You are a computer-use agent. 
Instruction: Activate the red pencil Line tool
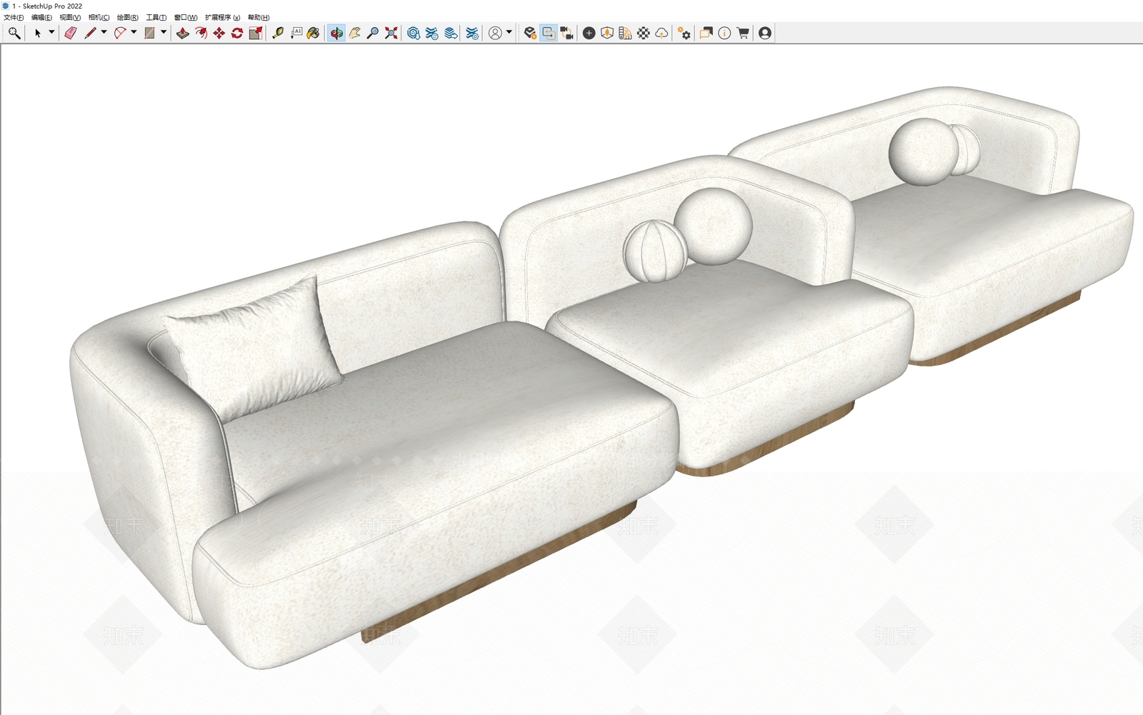point(90,33)
